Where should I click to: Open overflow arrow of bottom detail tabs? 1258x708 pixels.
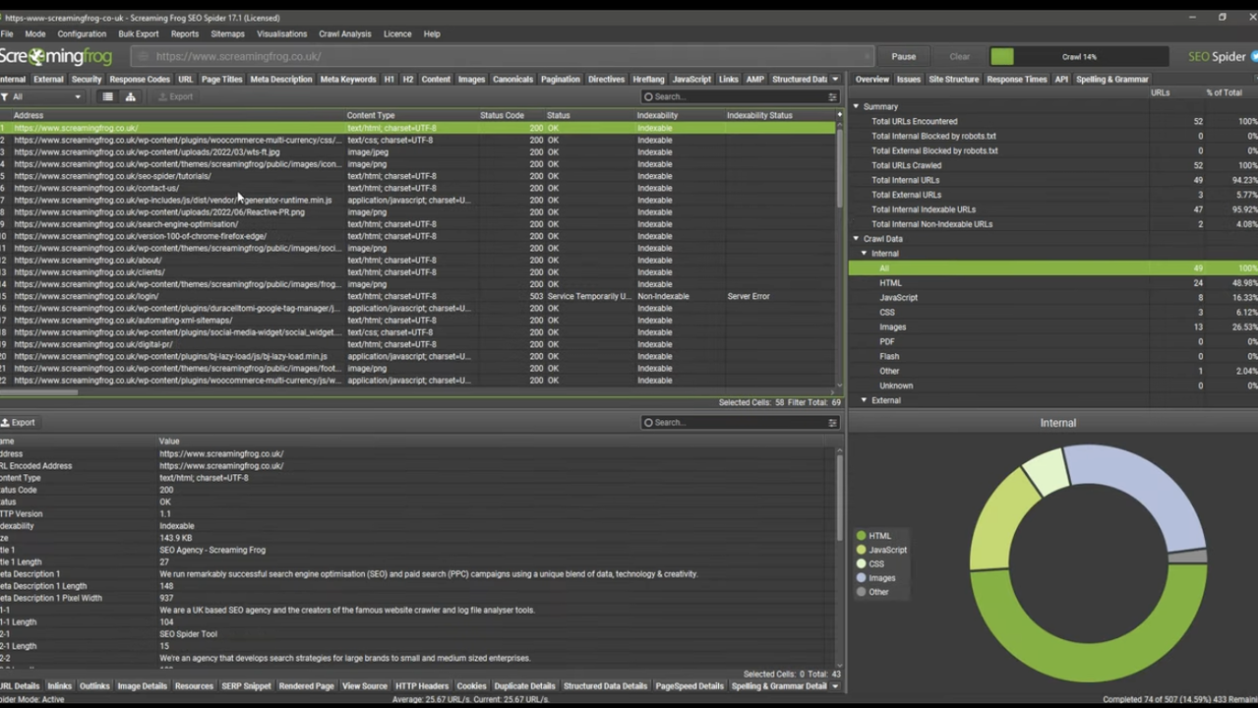835,686
